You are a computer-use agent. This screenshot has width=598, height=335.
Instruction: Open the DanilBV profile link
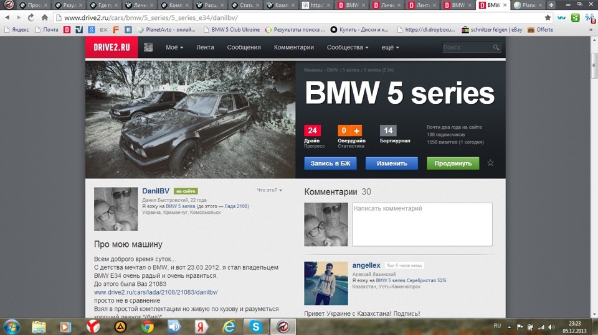click(156, 191)
